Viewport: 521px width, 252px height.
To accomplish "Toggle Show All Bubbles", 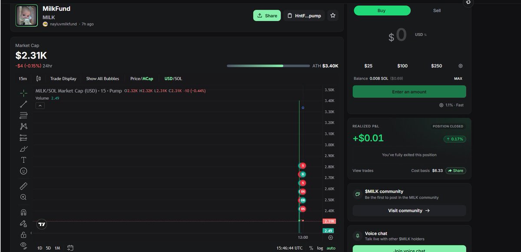I will tap(102, 78).
